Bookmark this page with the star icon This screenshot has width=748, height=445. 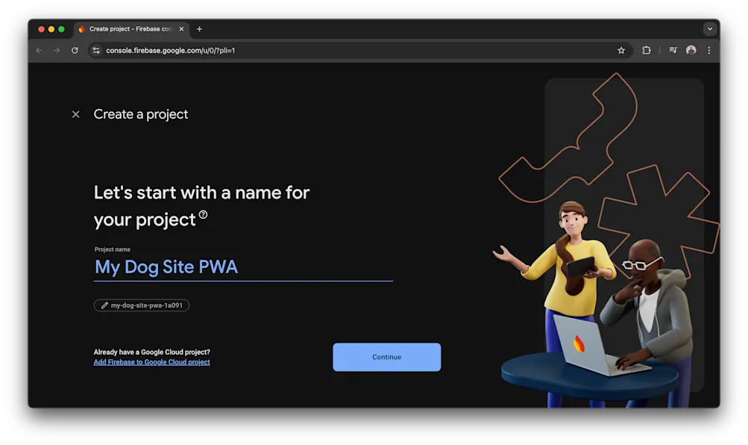pyautogui.click(x=621, y=50)
